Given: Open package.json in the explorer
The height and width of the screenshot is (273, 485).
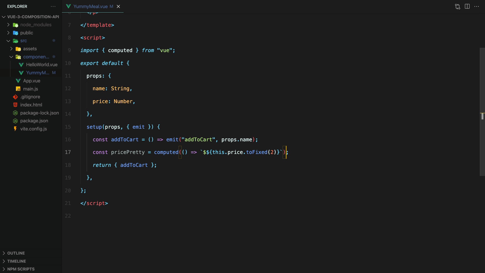Looking at the screenshot, I should (x=34, y=121).
